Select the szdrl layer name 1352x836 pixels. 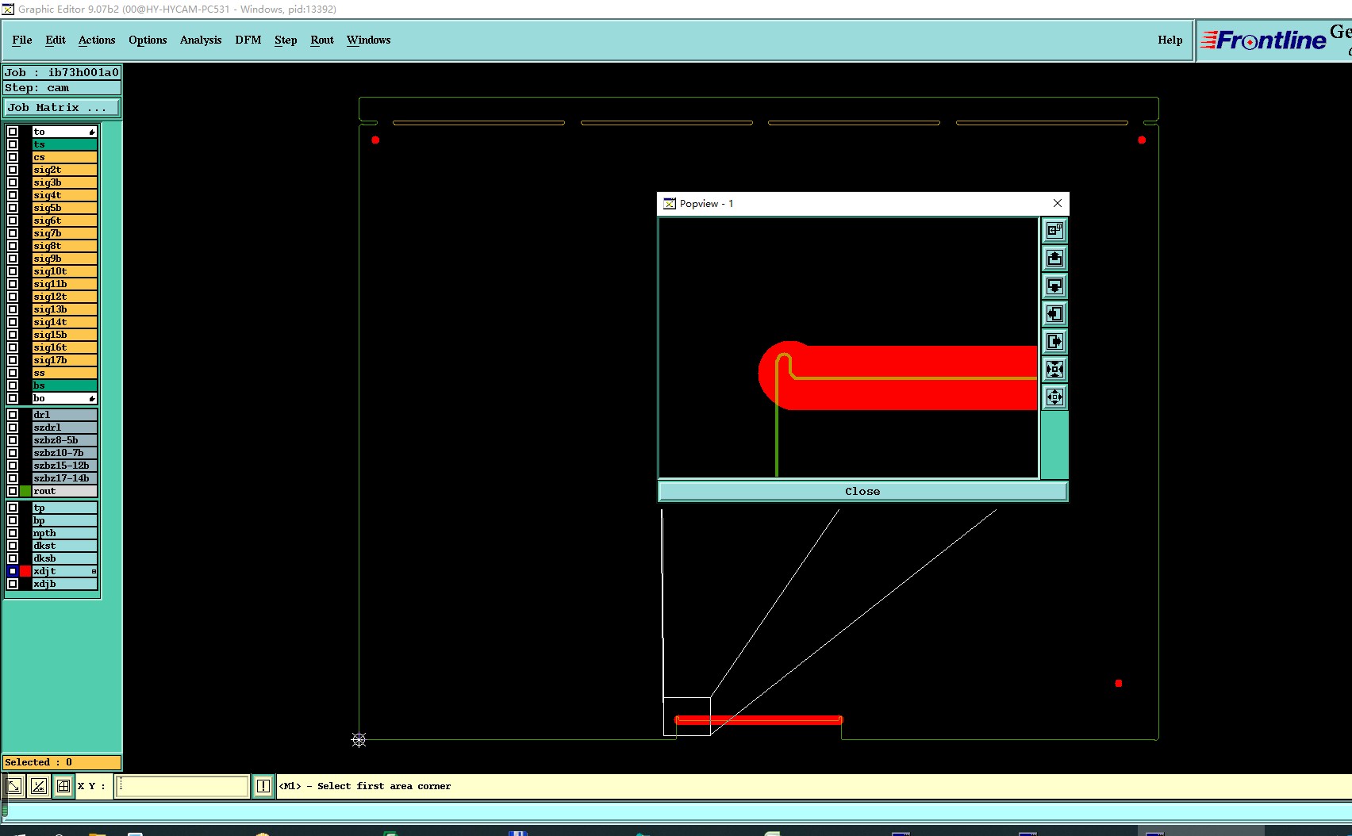coord(64,428)
